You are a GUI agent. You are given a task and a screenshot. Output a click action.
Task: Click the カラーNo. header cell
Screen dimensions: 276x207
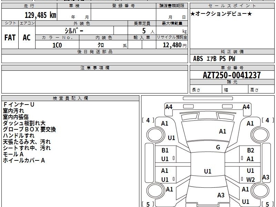(x=57, y=38)
